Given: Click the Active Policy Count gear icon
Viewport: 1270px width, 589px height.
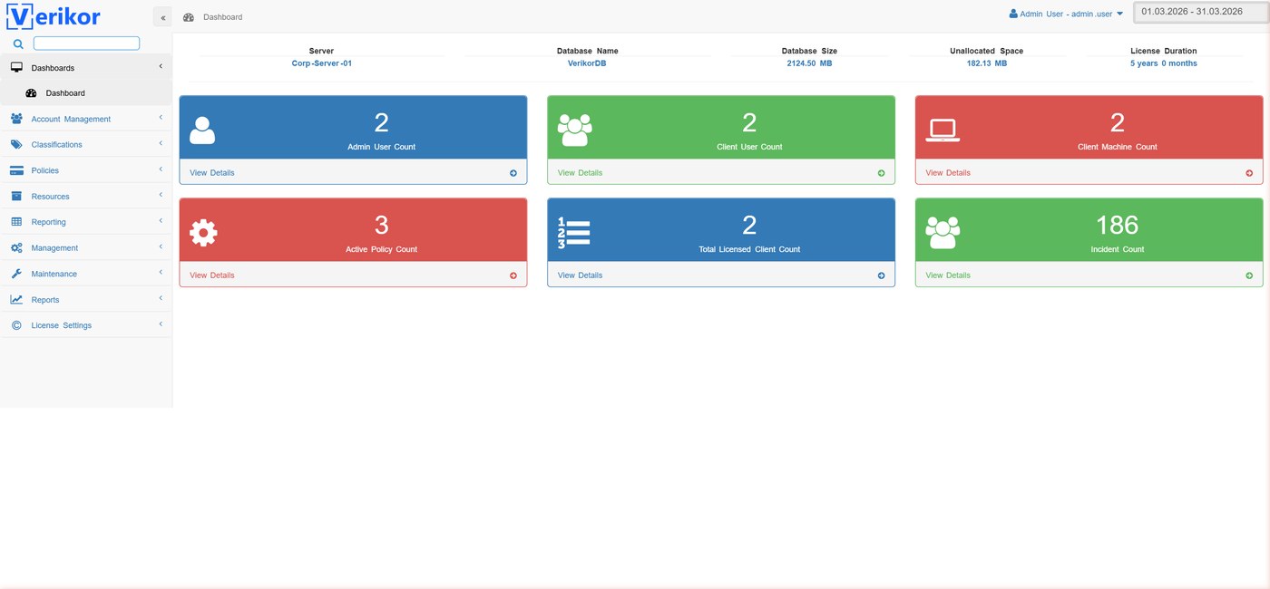Looking at the screenshot, I should 203,233.
